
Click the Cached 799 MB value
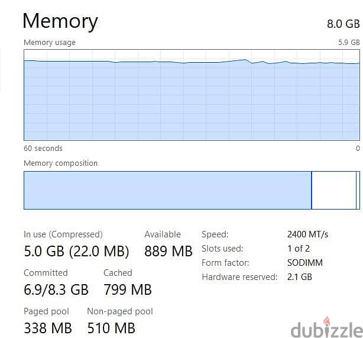point(128,289)
